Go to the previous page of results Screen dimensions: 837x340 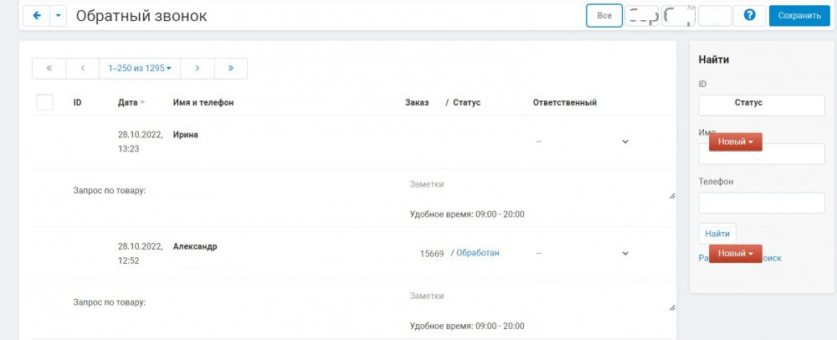coord(82,68)
